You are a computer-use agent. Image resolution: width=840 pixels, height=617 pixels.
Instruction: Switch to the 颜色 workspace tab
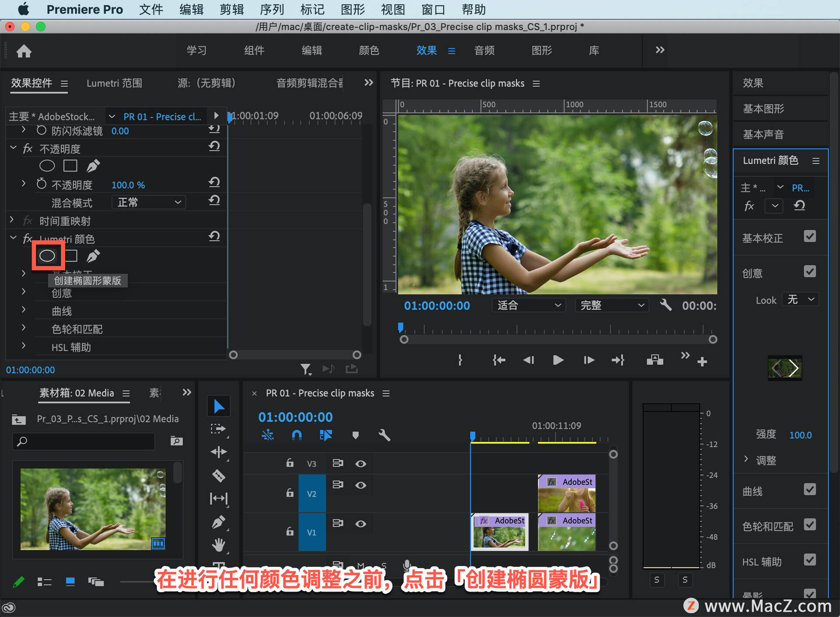coord(369,50)
